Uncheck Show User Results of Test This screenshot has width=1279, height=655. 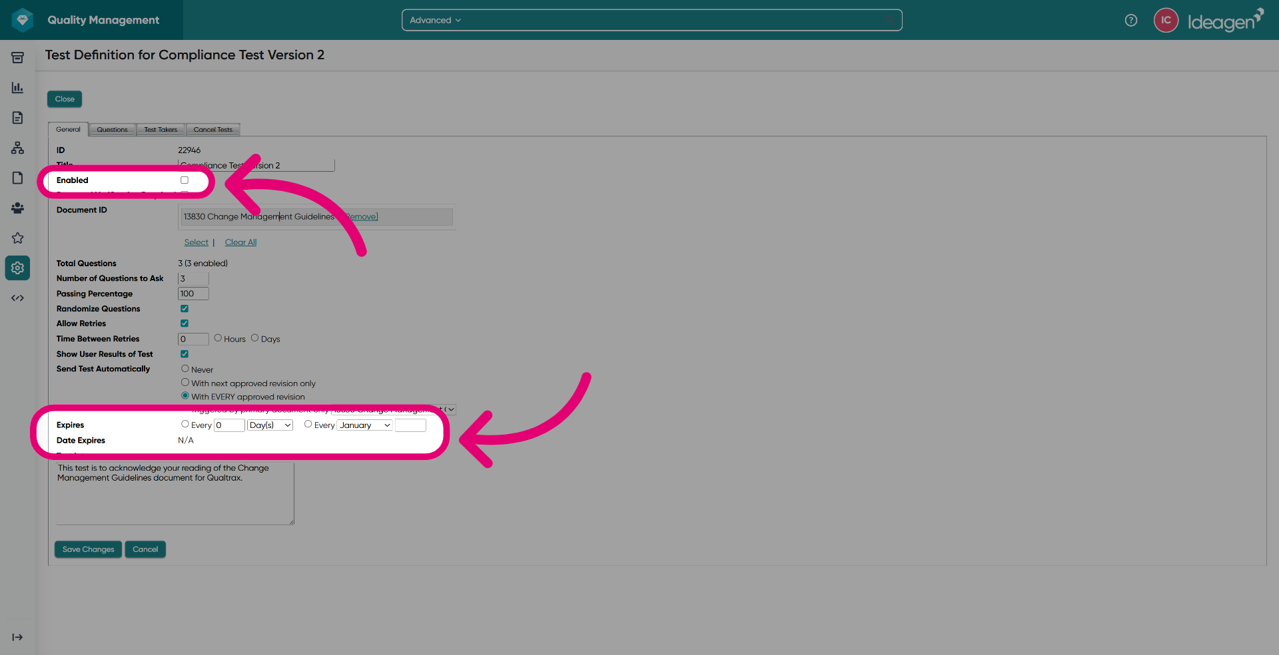click(185, 353)
